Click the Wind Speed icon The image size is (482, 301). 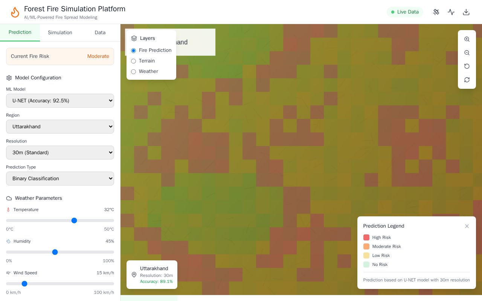point(8,273)
